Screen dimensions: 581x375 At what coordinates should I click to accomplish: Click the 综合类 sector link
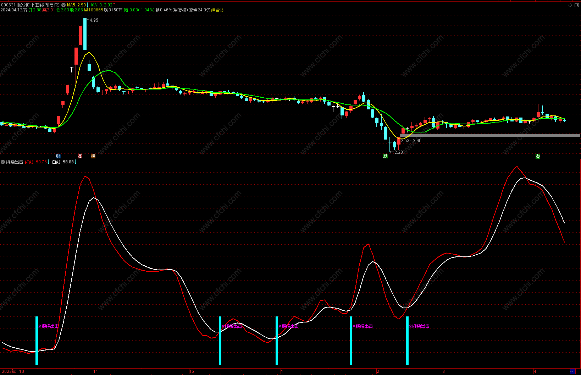tap(218, 10)
